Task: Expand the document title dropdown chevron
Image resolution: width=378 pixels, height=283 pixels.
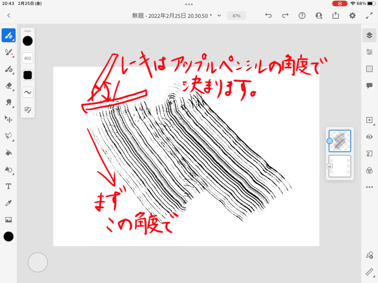Action: (219, 15)
